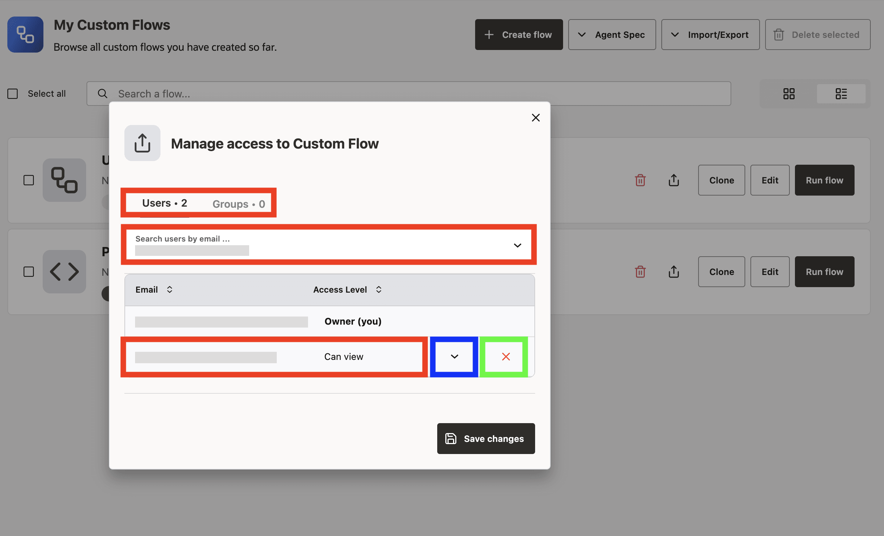
Task: Edit the first flow
Action: [770, 180]
